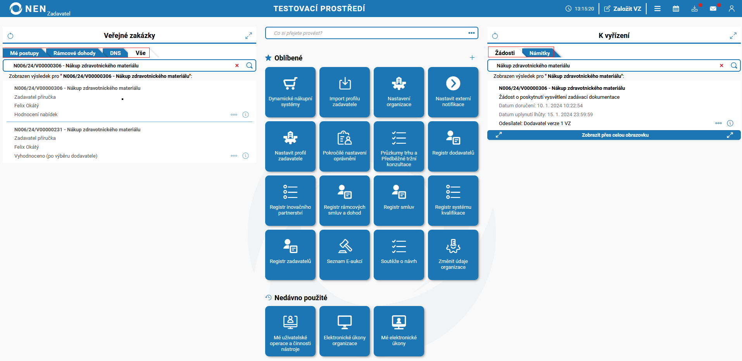Viewport: 742px width, 361px height.
Task: Add a favorite with the plus icon
Action: 472,58
